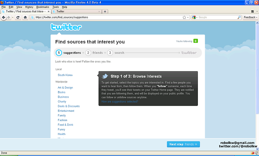Open the Edit menu
259x156 pixels.
coord(11,7)
